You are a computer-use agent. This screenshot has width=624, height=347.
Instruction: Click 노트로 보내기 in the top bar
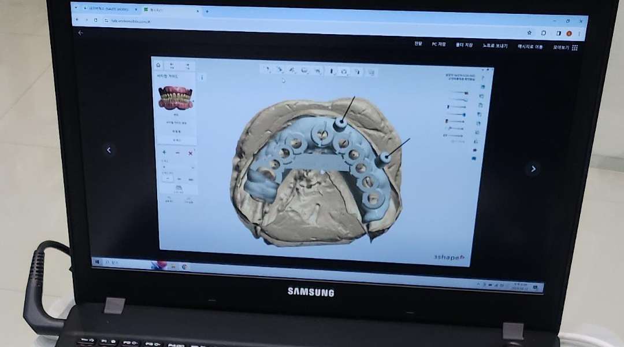[495, 46]
